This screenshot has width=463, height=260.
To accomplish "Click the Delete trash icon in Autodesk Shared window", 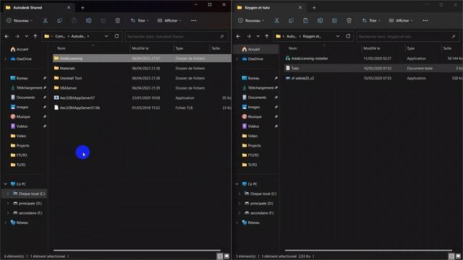I will point(117,20).
